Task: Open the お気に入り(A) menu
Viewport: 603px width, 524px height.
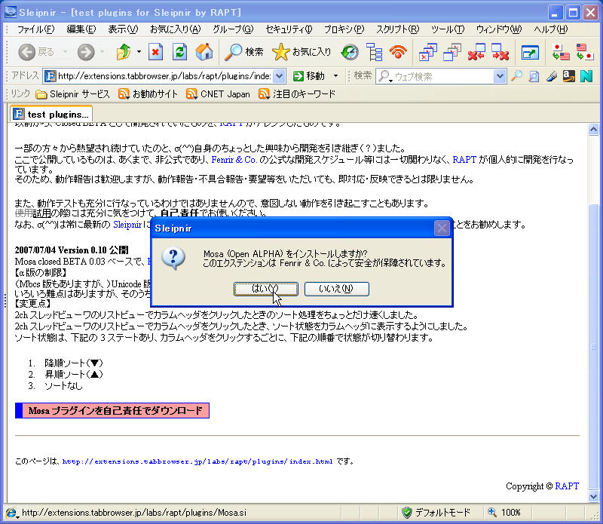Action: click(x=176, y=29)
